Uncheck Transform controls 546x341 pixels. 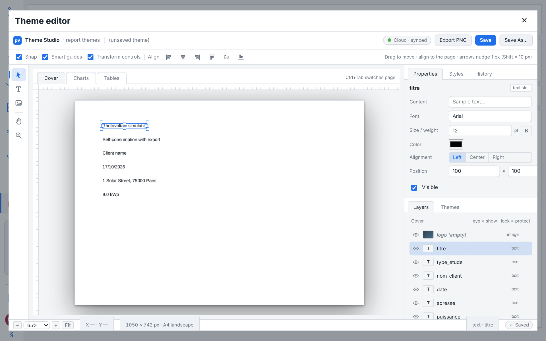(90, 57)
